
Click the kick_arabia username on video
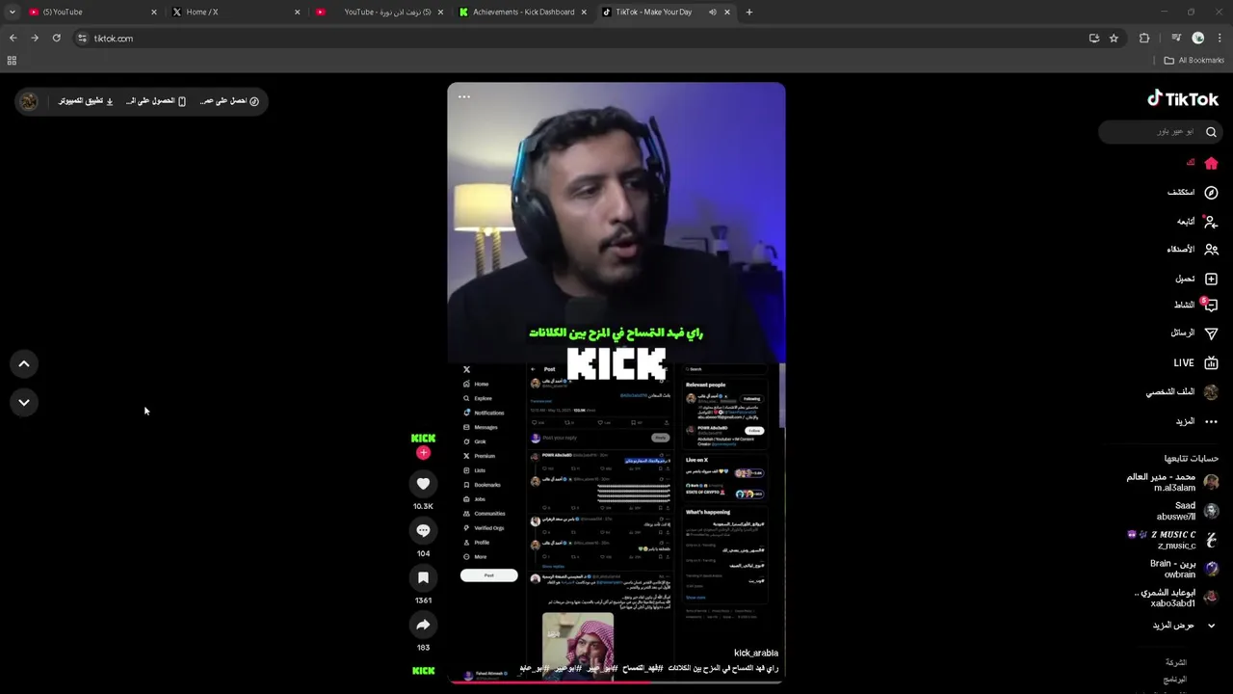(755, 653)
